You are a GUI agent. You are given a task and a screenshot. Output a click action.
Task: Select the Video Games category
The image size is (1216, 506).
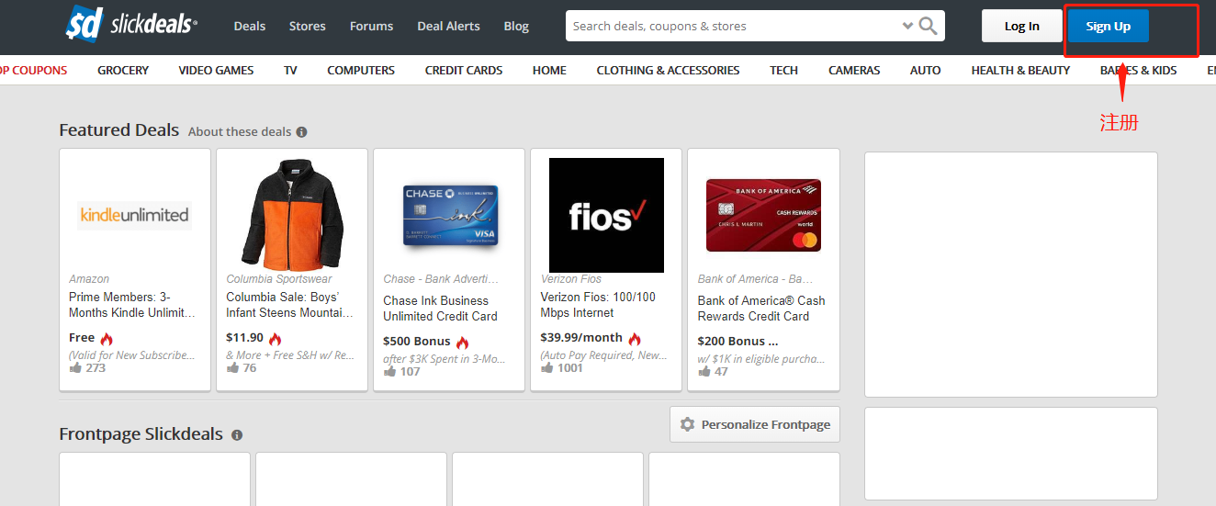coord(216,70)
